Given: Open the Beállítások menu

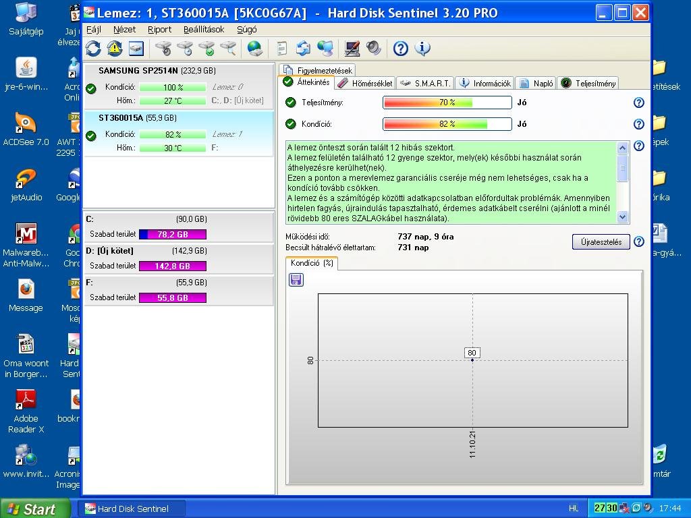Looking at the screenshot, I should 204,30.
